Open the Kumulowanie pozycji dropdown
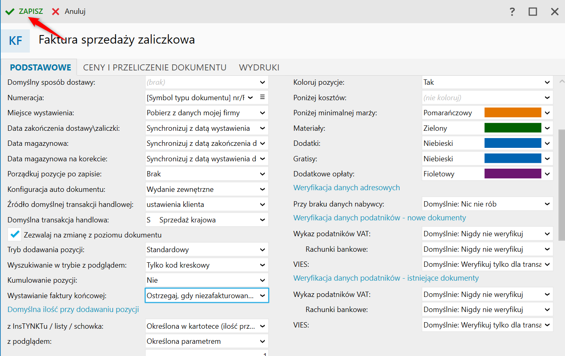 262,280
